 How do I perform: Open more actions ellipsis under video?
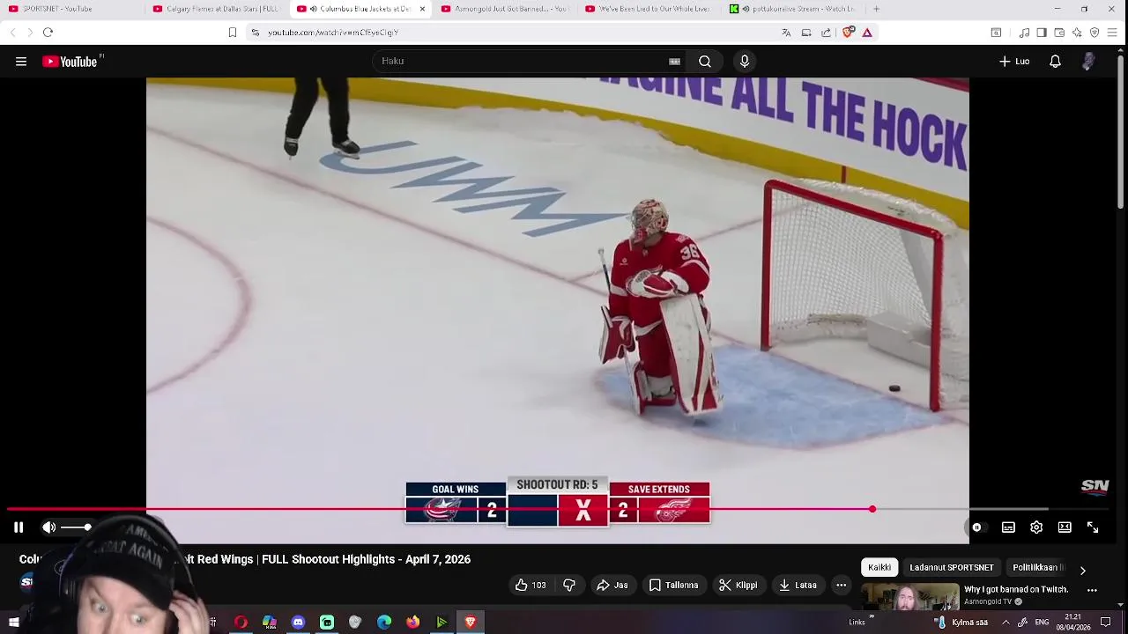pos(842,585)
